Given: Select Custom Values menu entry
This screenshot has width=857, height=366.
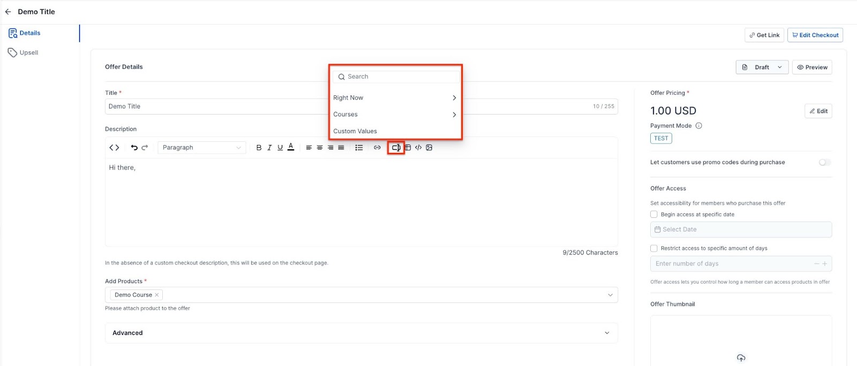Looking at the screenshot, I should click(395, 131).
